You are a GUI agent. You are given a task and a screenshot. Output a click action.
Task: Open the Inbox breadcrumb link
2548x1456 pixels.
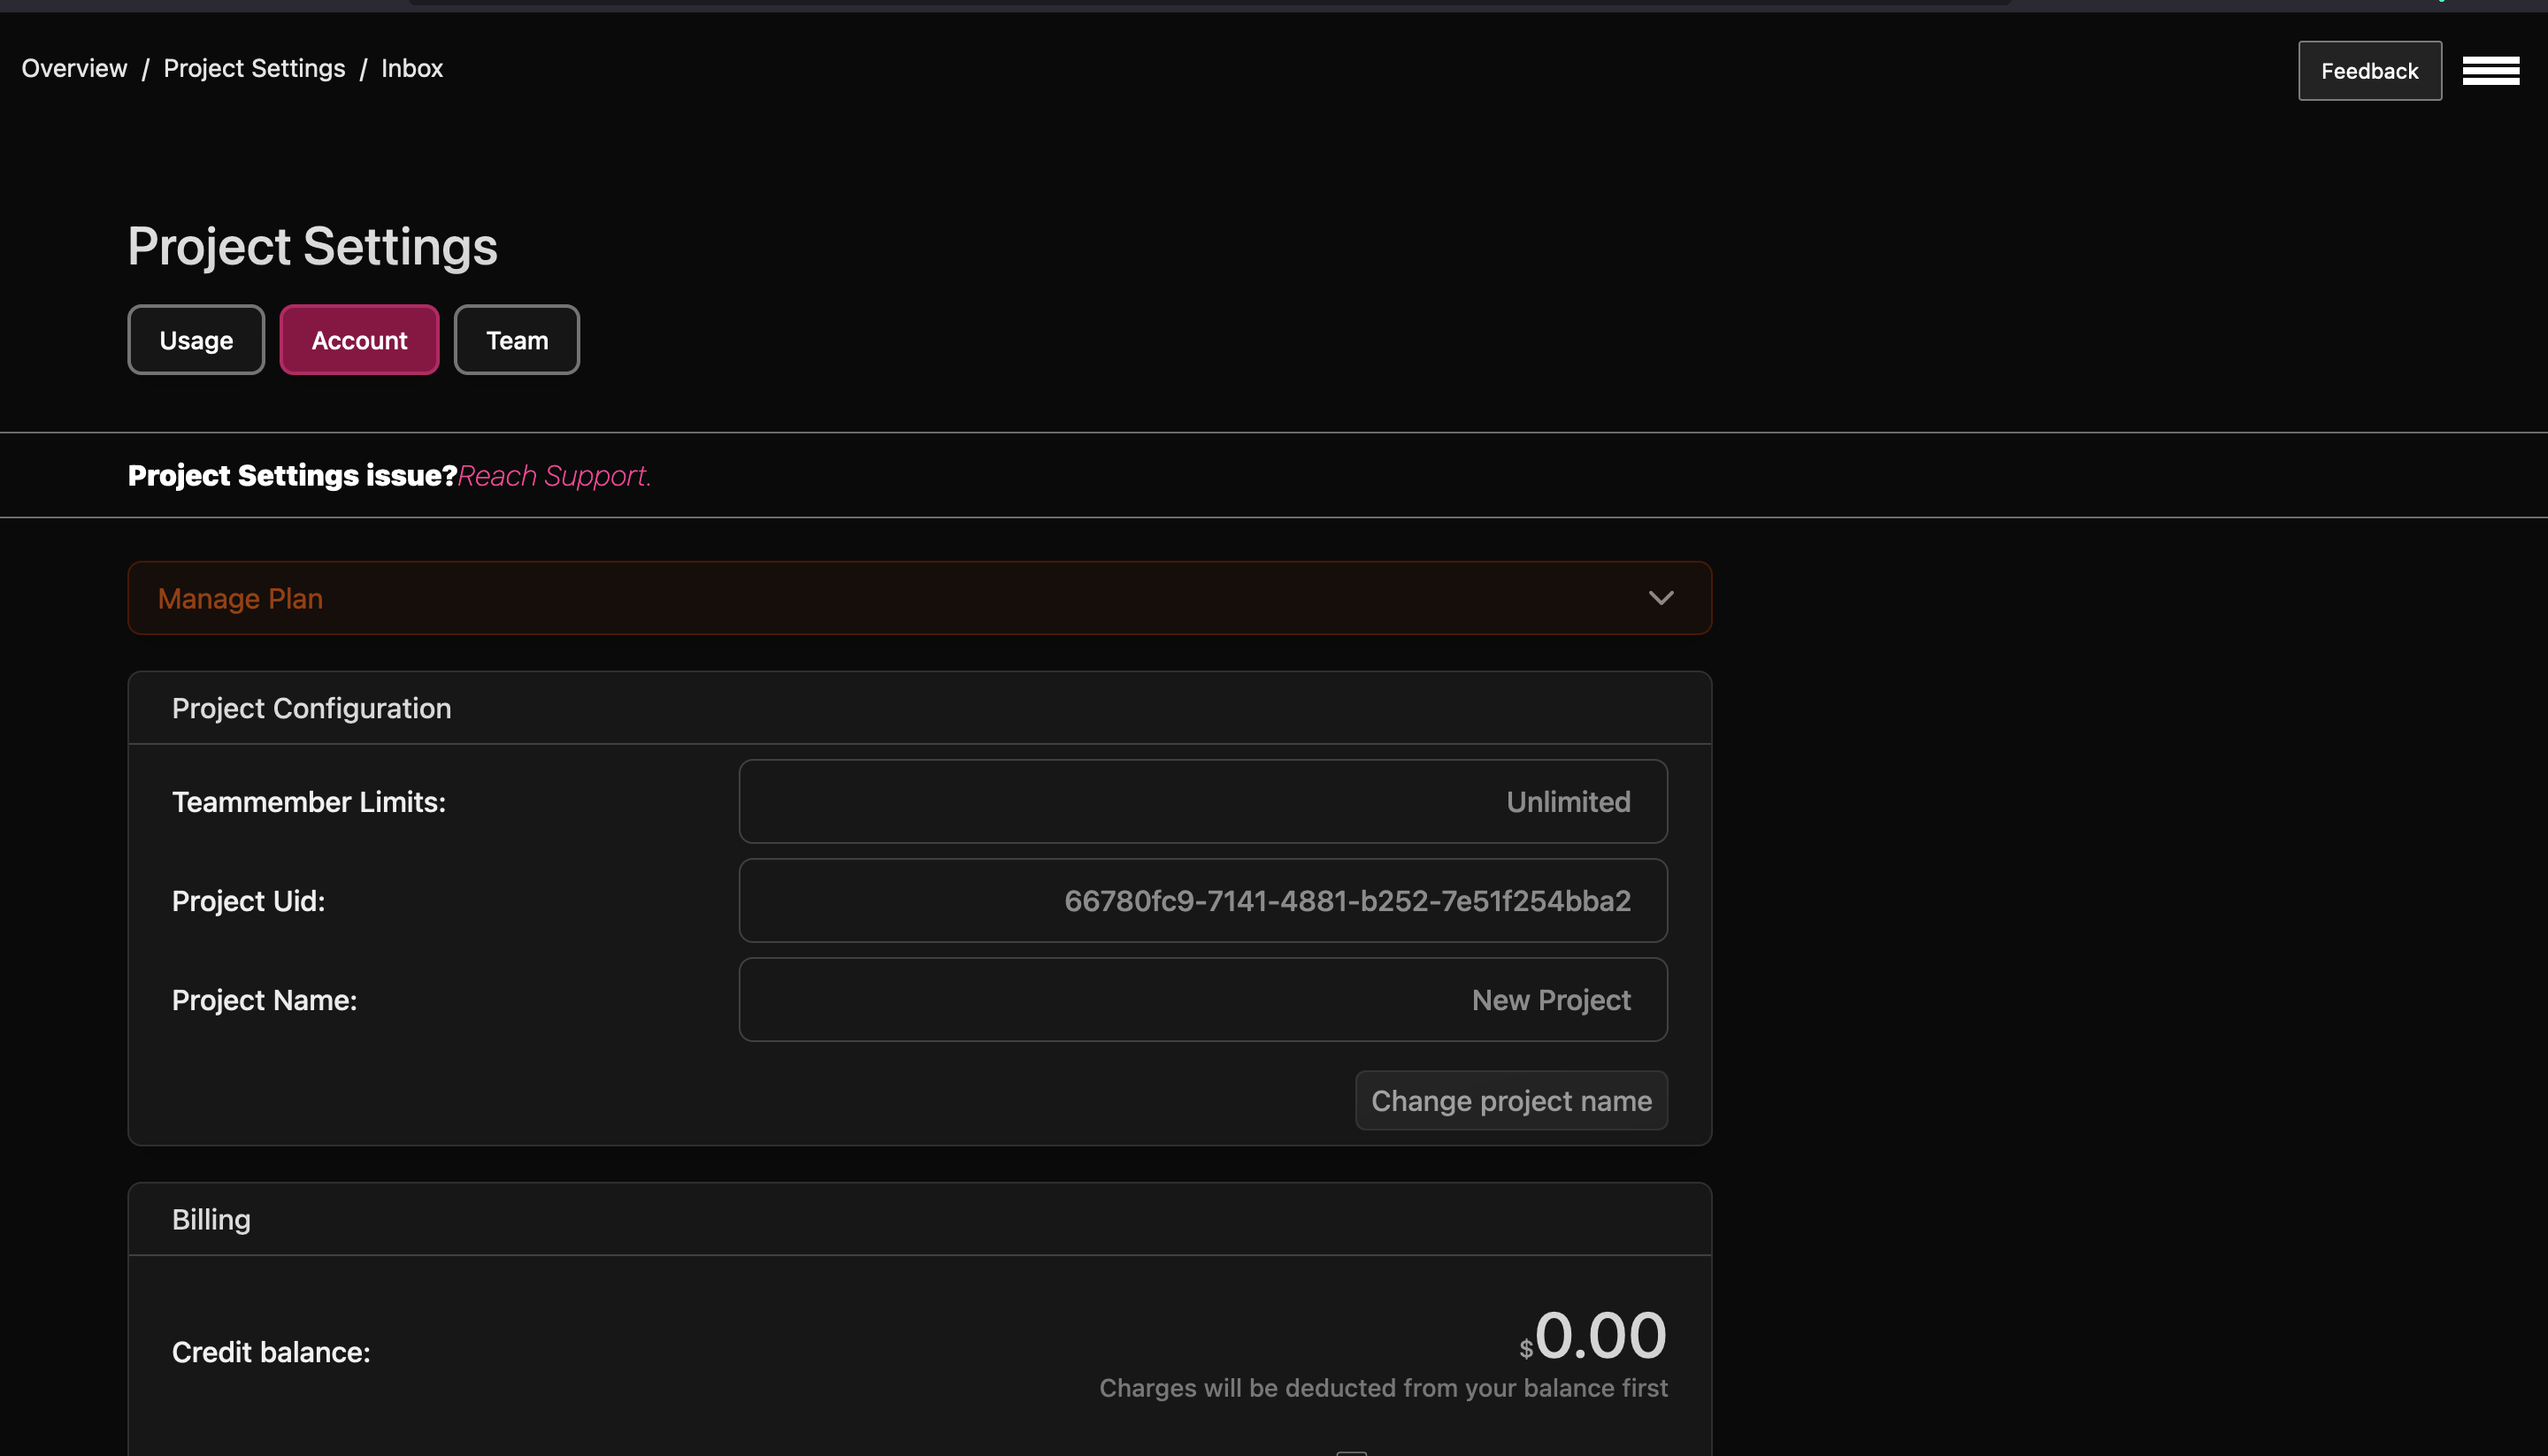pyautogui.click(x=411, y=68)
